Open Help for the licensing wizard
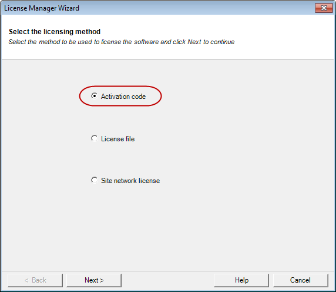This screenshot has height=292, width=336. click(241, 280)
